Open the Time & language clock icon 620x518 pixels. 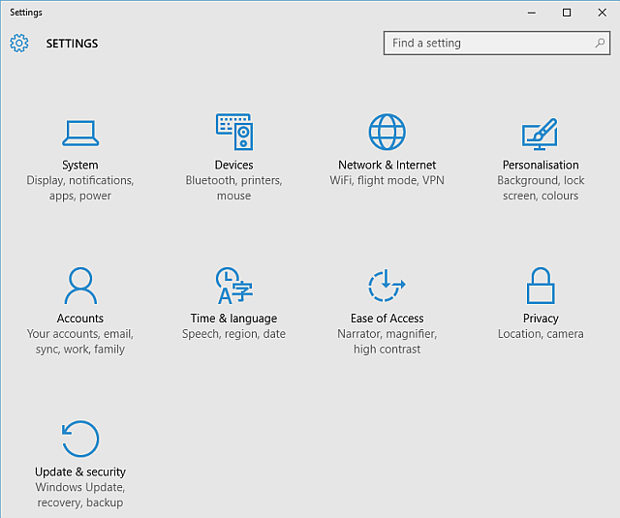pyautogui.click(x=233, y=286)
